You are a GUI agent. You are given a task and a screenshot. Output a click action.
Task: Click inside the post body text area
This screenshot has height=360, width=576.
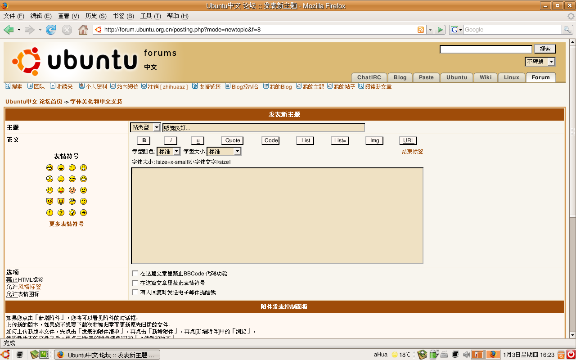pos(277,216)
